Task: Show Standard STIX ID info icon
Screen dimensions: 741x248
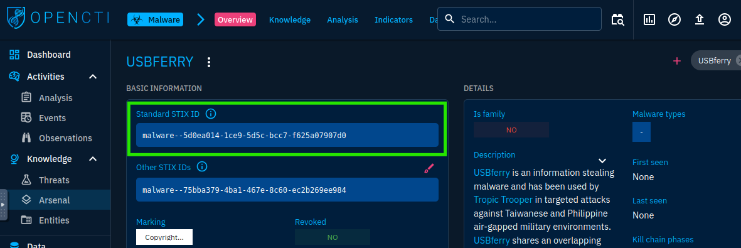Action: (x=211, y=114)
